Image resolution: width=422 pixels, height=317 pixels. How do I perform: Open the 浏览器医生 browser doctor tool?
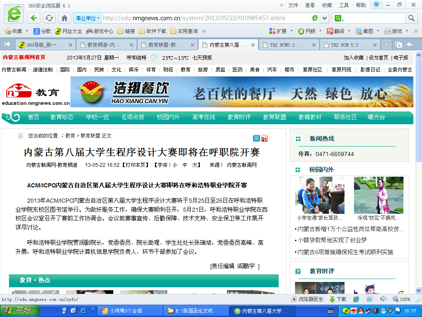(x=307, y=299)
